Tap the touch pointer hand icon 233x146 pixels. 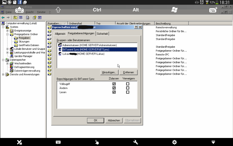click(97, 142)
